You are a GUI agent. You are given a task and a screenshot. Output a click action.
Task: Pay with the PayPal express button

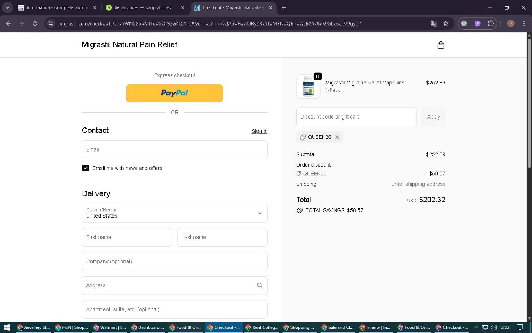pyautogui.click(x=174, y=93)
